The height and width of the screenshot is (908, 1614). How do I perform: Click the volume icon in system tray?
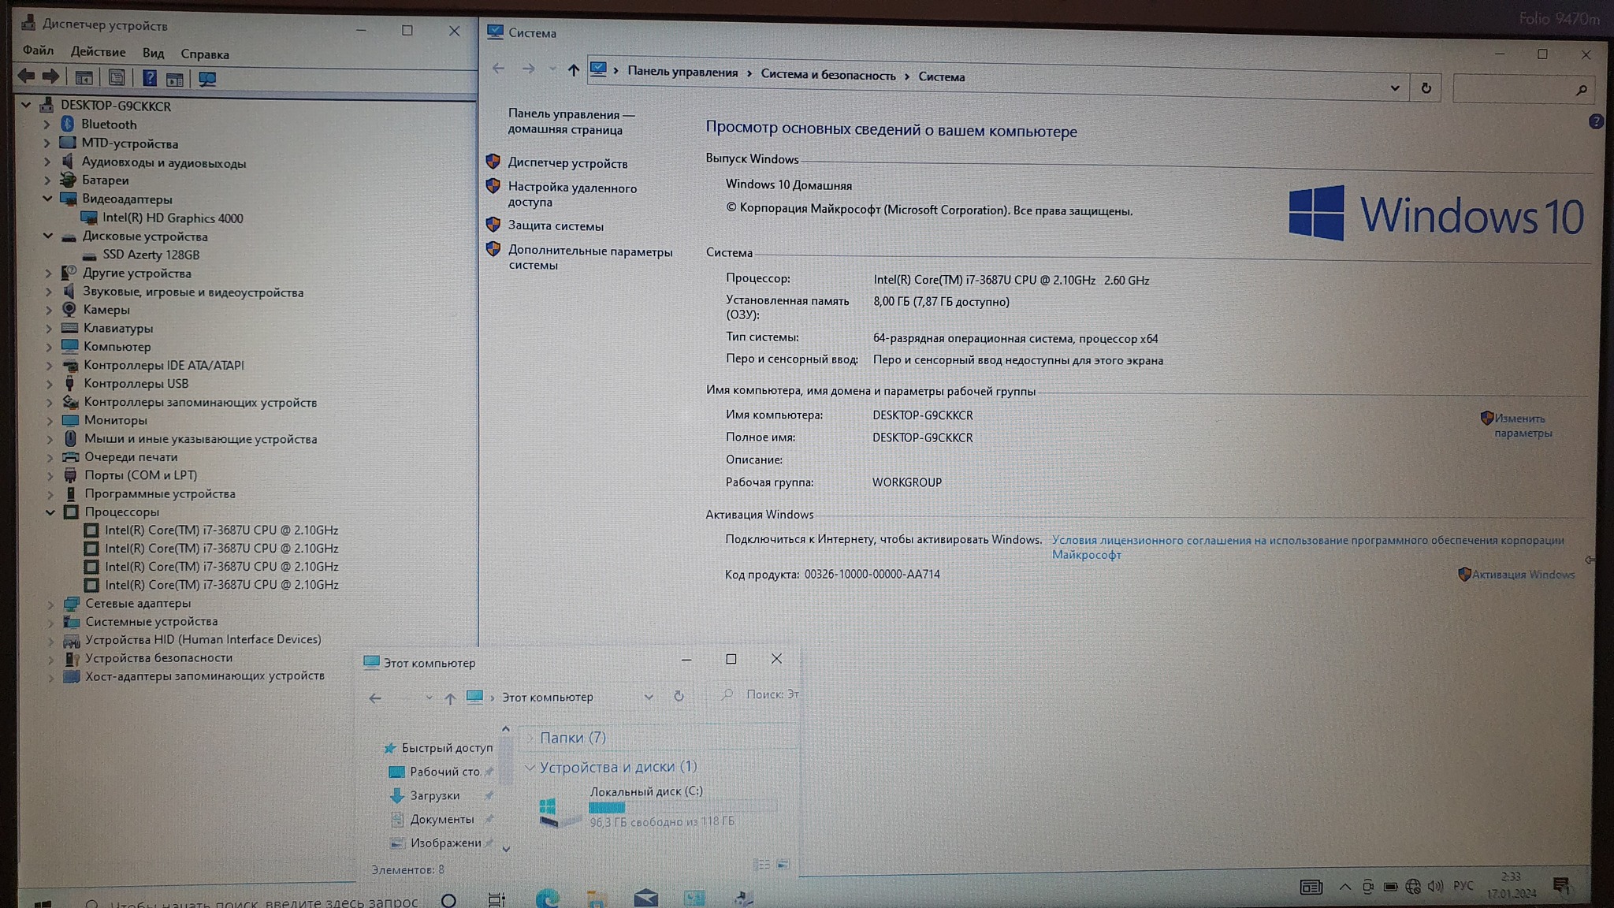(1435, 887)
